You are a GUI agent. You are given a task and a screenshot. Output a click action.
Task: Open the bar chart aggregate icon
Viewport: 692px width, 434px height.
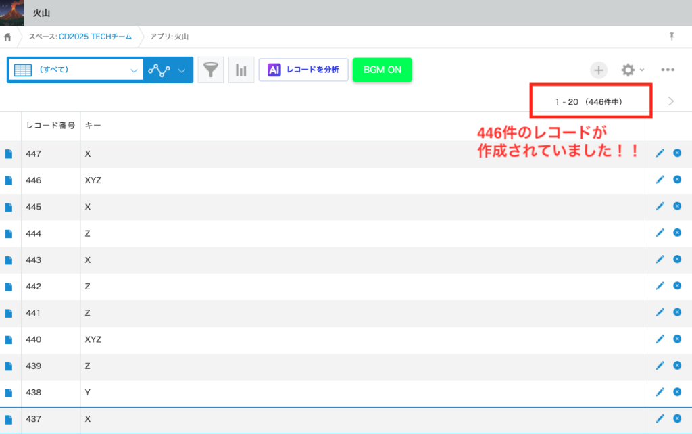tap(241, 70)
